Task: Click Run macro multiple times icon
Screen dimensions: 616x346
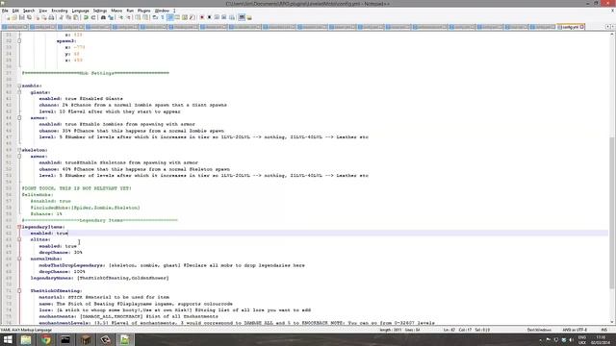Action: click(224, 17)
